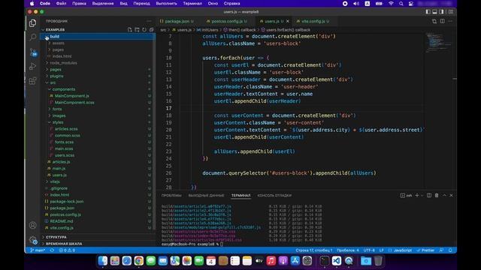The height and width of the screenshot is (270, 481).
Task: Close the terminal panel
Action: tap(451, 195)
